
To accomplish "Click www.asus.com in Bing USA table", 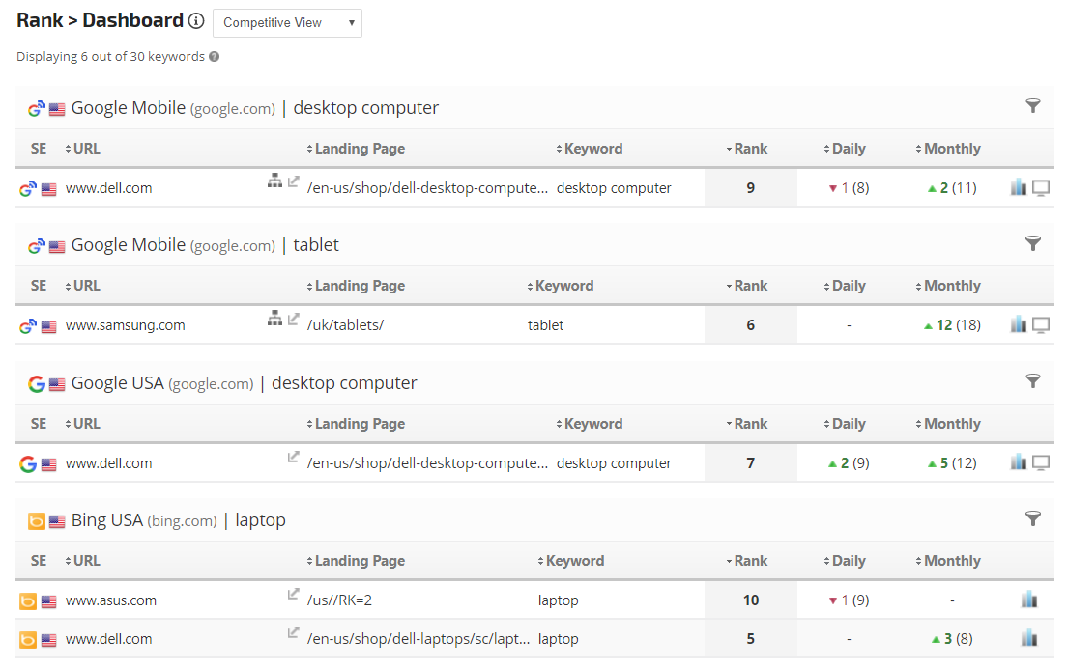I will pyautogui.click(x=111, y=600).
